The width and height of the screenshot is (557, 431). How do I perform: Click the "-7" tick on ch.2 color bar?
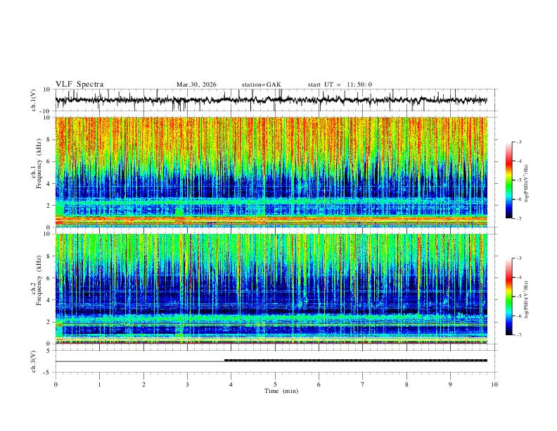pos(518,335)
